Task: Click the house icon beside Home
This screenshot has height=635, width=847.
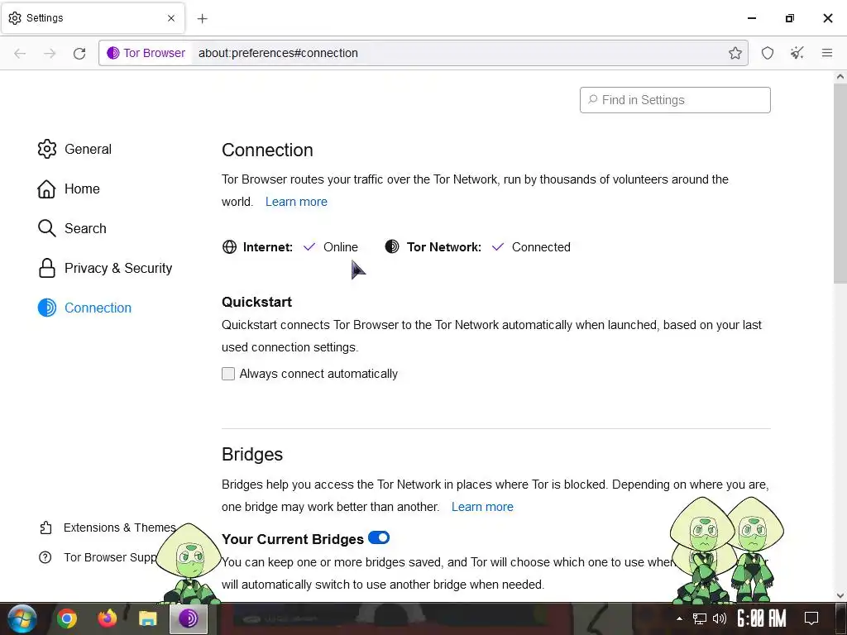Action: (x=46, y=189)
